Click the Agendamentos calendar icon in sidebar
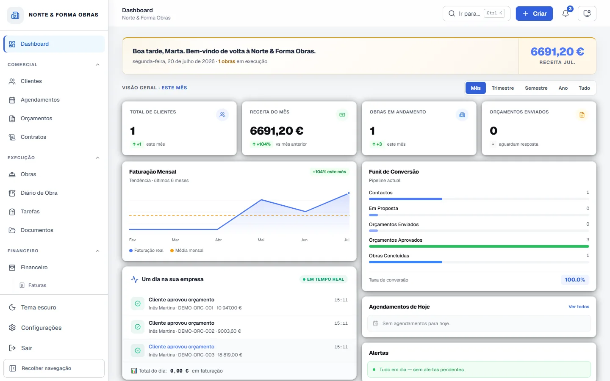Viewport: 610px width, 381px height. pos(12,100)
